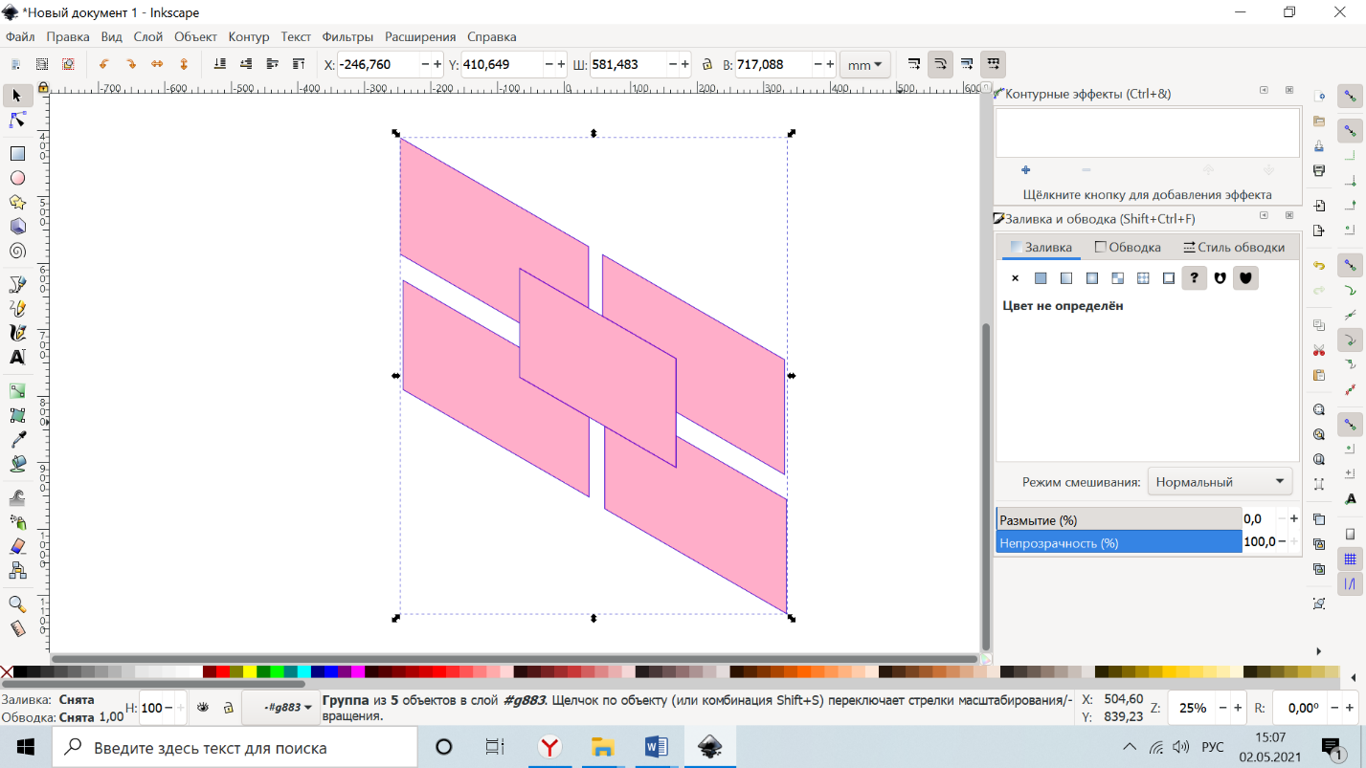Toggle layer visibility eye in status bar
This screenshot has height=768, width=1366.
pyautogui.click(x=203, y=708)
